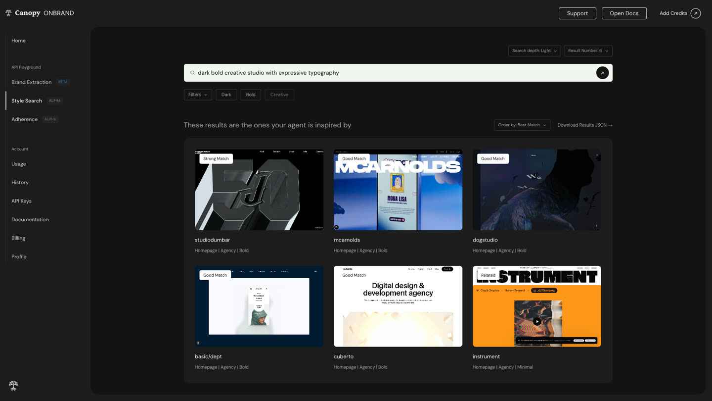The height and width of the screenshot is (401, 712).
Task: Toggle the Dark filter chip
Action: [226, 95]
